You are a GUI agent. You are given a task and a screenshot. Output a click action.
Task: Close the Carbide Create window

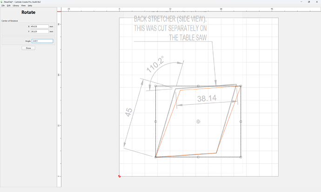point(317,2)
